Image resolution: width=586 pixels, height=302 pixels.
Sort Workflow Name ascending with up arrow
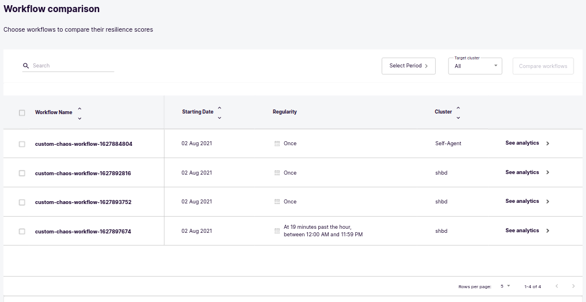pos(79,108)
